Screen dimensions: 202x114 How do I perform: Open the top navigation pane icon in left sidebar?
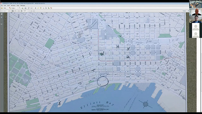point(2,14)
